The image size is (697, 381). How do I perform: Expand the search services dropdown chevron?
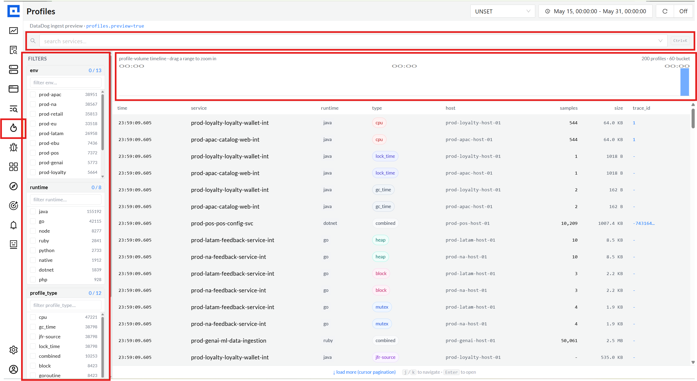(660, 41)
